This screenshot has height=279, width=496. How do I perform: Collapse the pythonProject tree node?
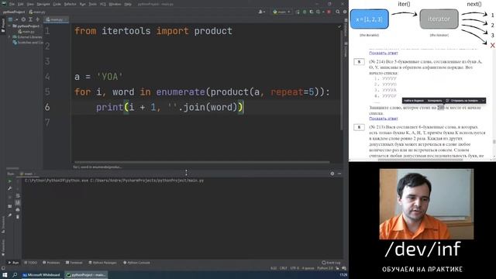[9, 26]
